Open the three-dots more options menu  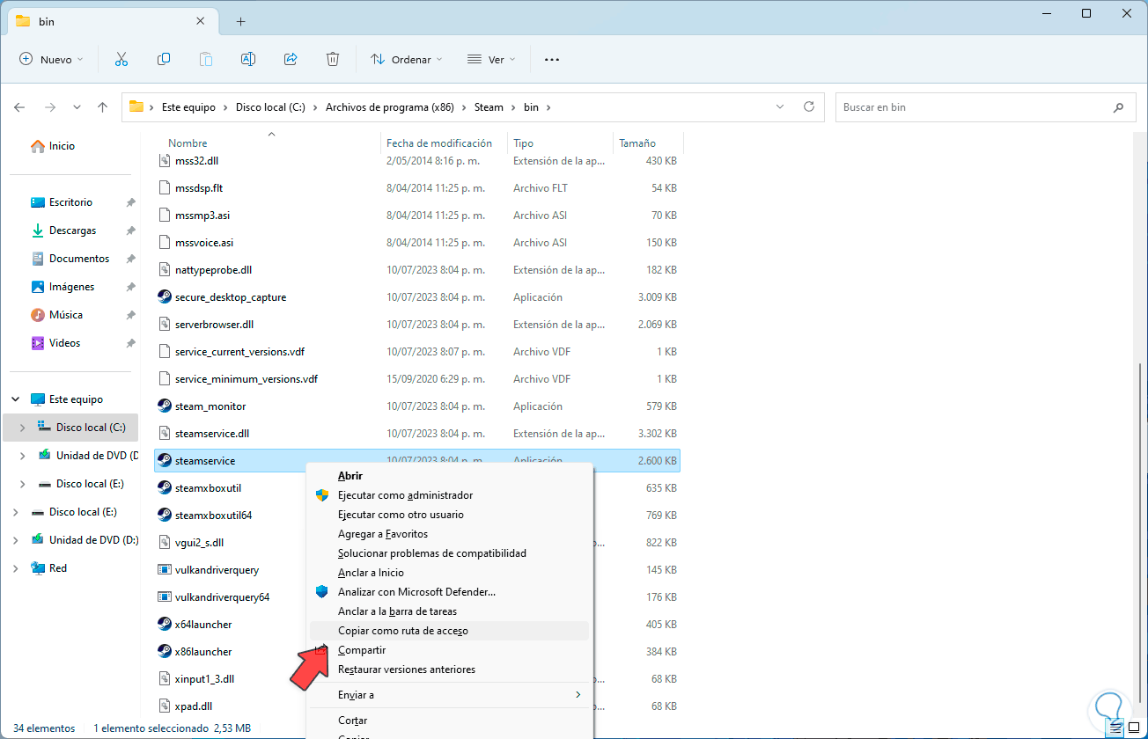coord(552,60)
